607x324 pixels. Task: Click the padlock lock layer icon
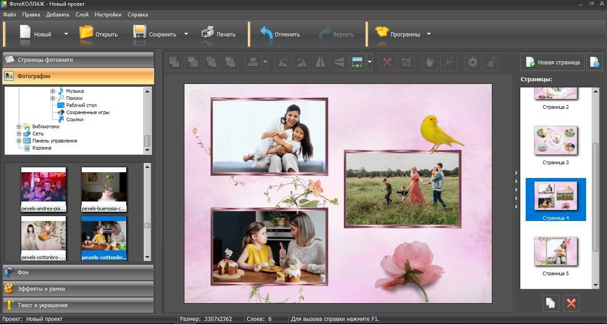(x=491, y=63)
